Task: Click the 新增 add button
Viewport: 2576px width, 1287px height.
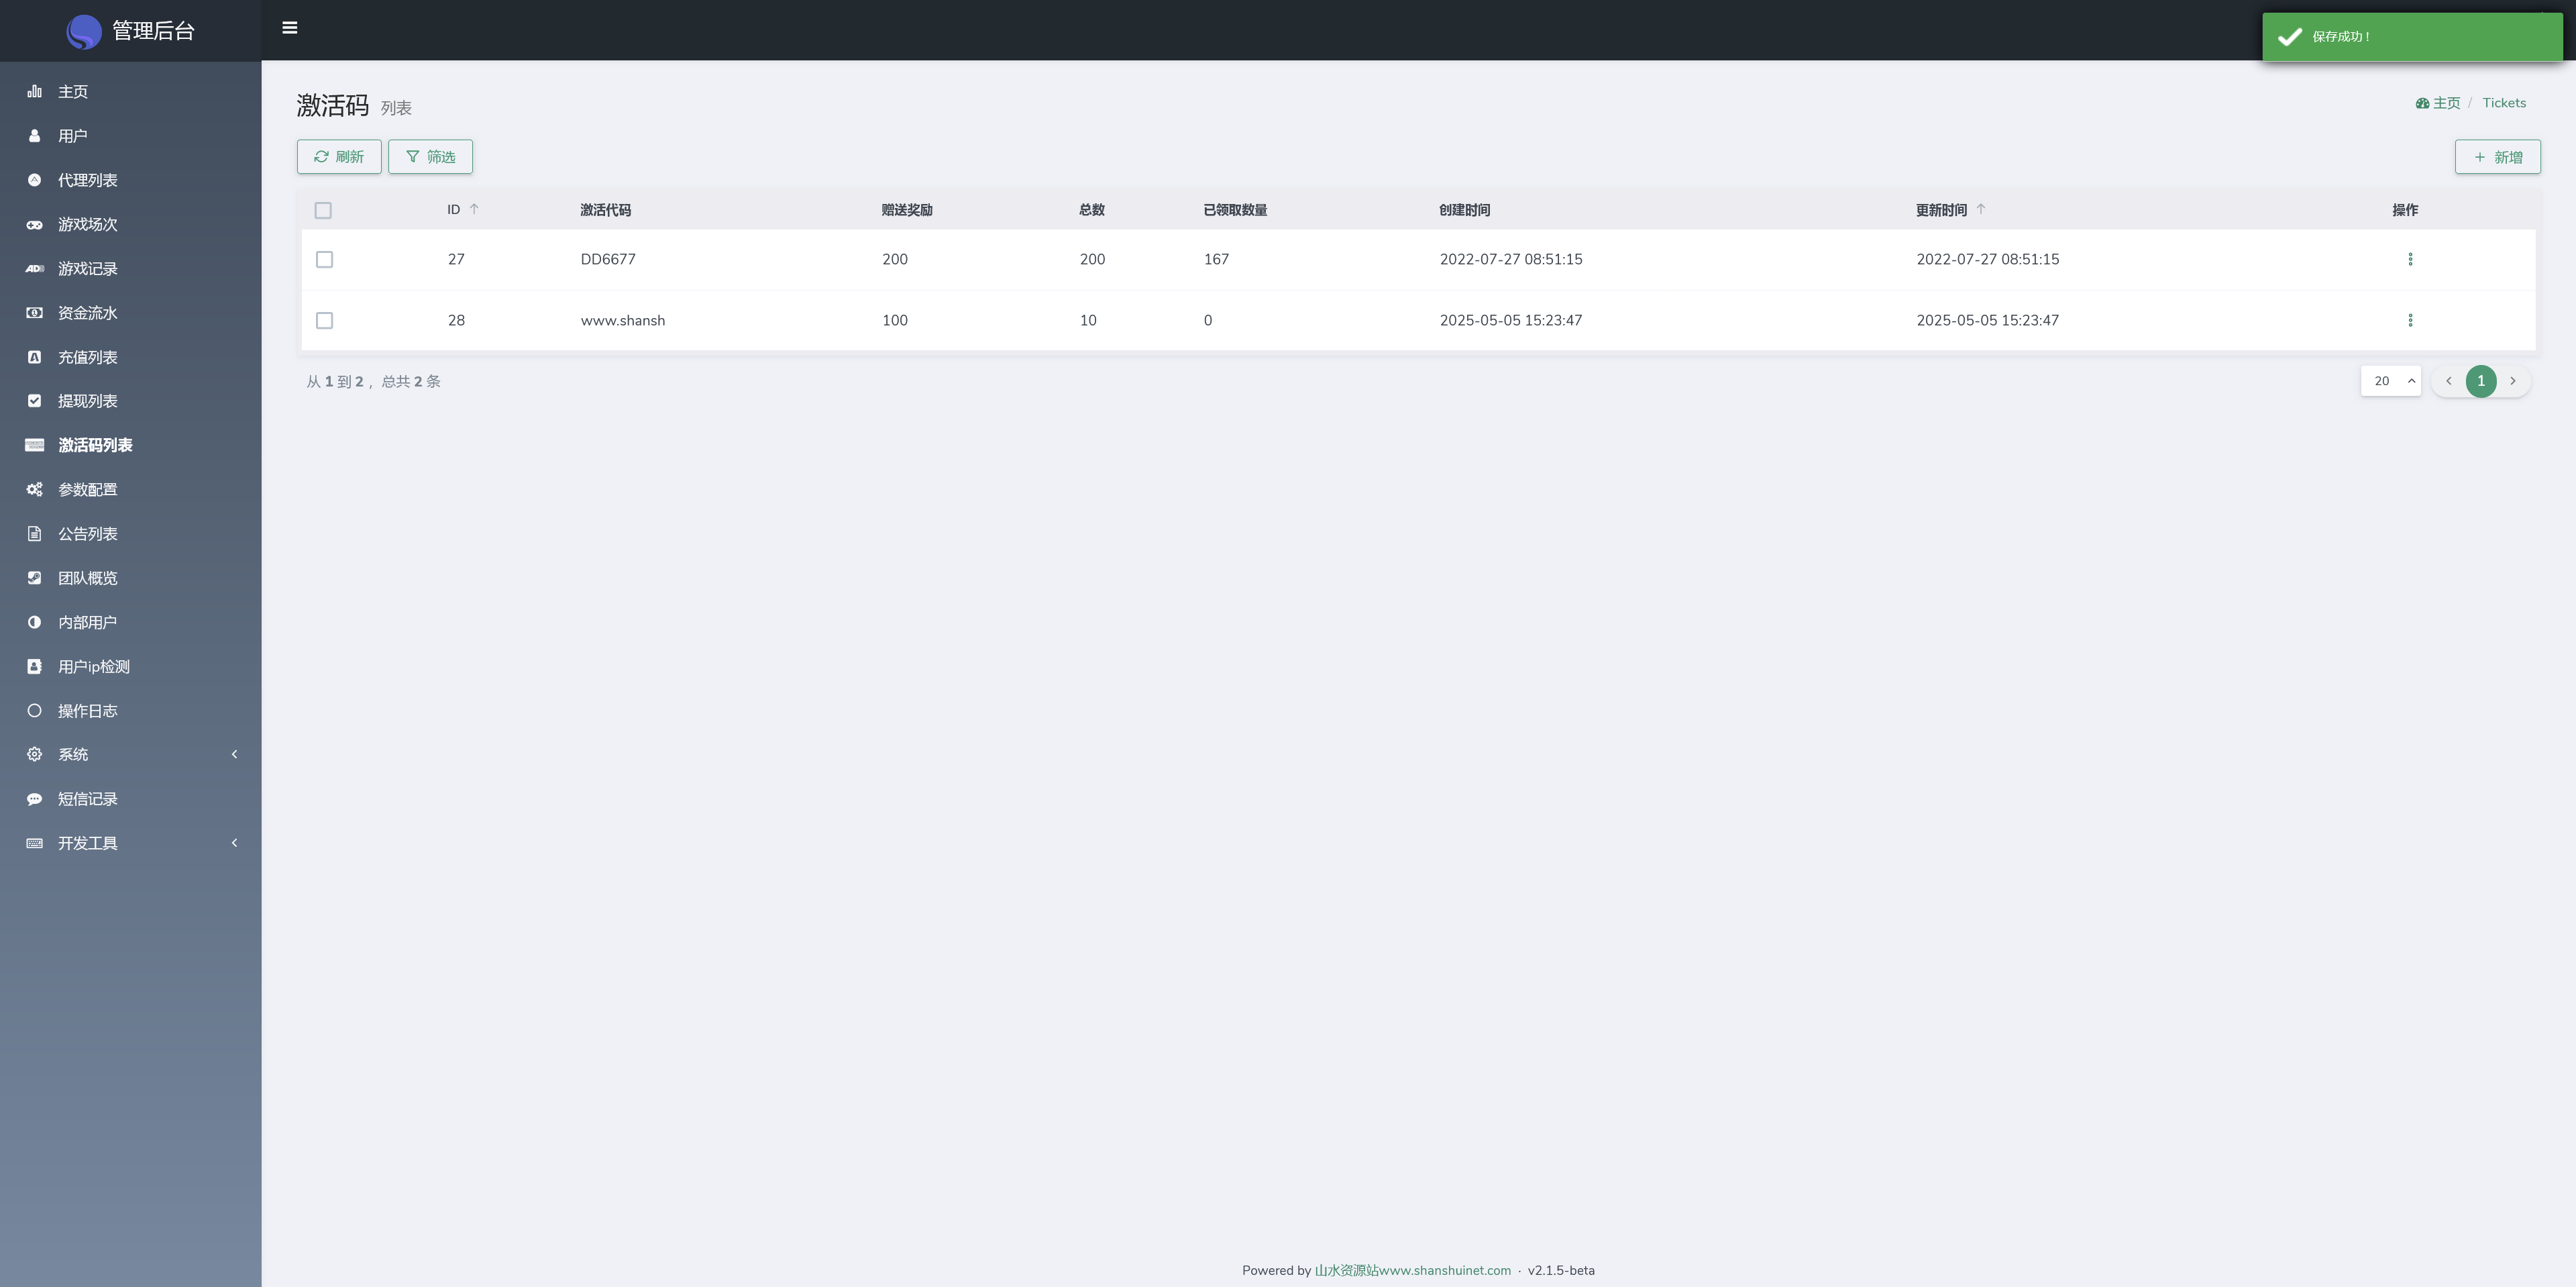Action: pos(2497,157)
